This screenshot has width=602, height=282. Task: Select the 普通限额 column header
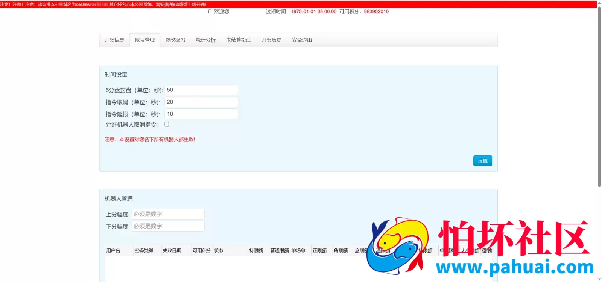coord(280,251)
